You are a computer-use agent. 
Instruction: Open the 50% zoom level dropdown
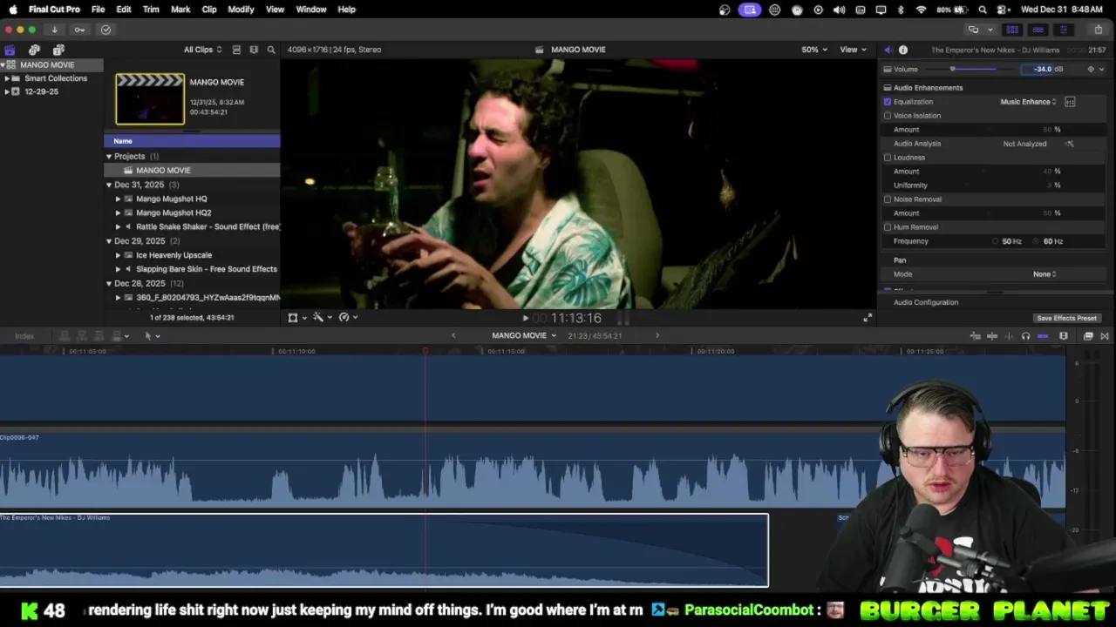click(814, 50)
